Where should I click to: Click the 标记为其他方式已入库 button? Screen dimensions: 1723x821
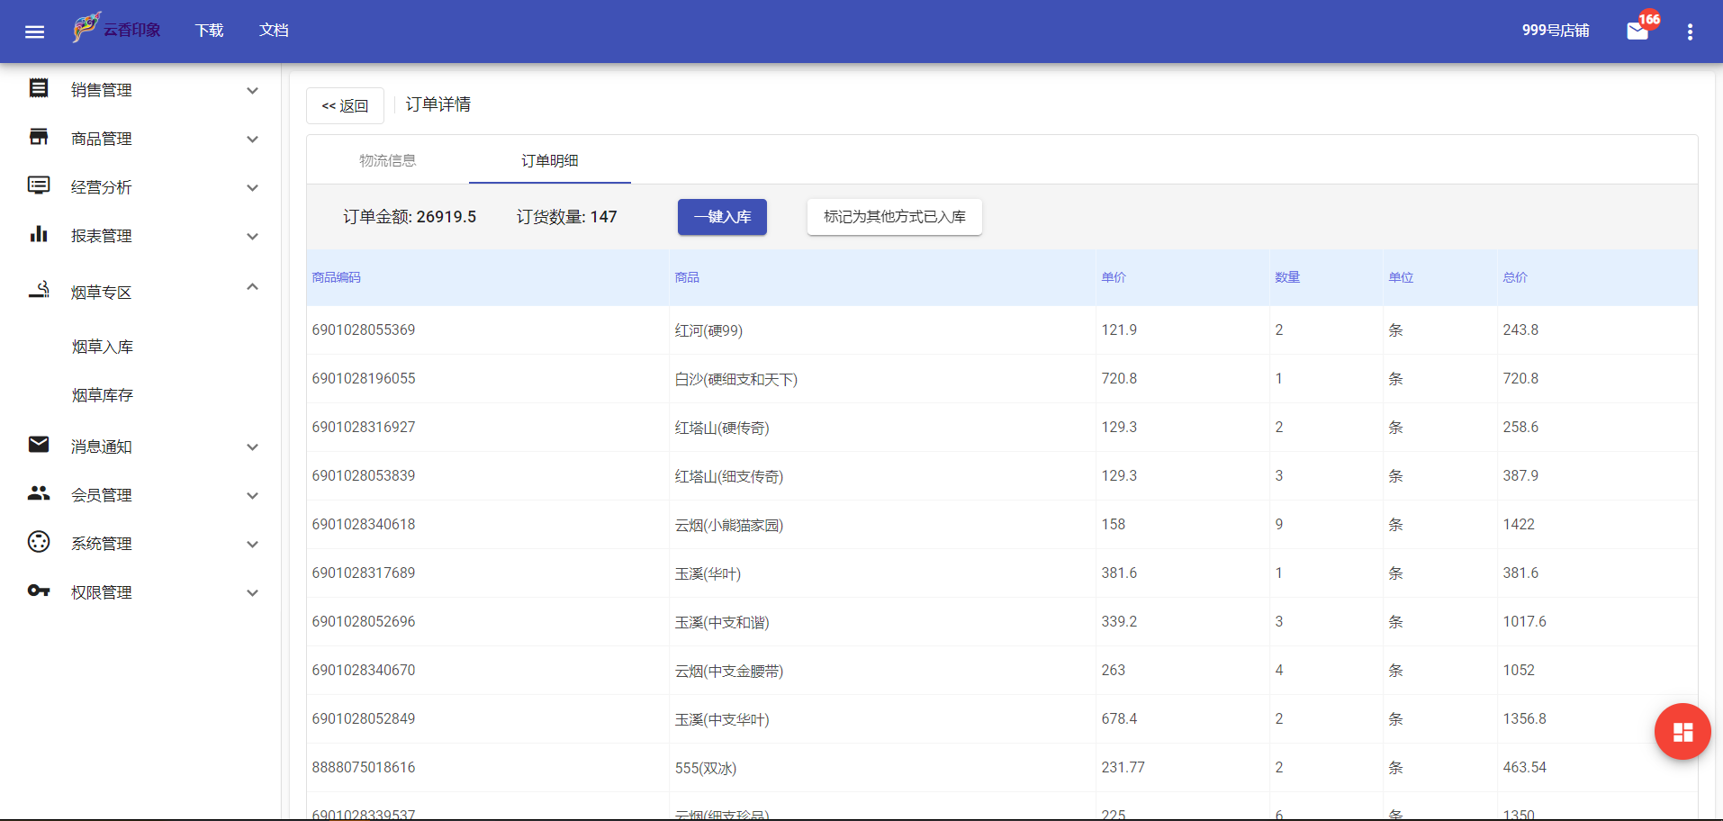[x=894, y=217]
